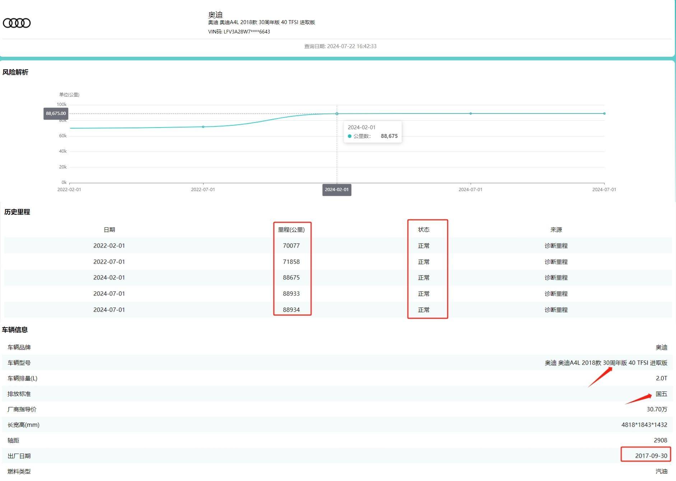This screenshot has width=676, height=481.
Task: Click mileage value 71858
Action: (291, 262)
